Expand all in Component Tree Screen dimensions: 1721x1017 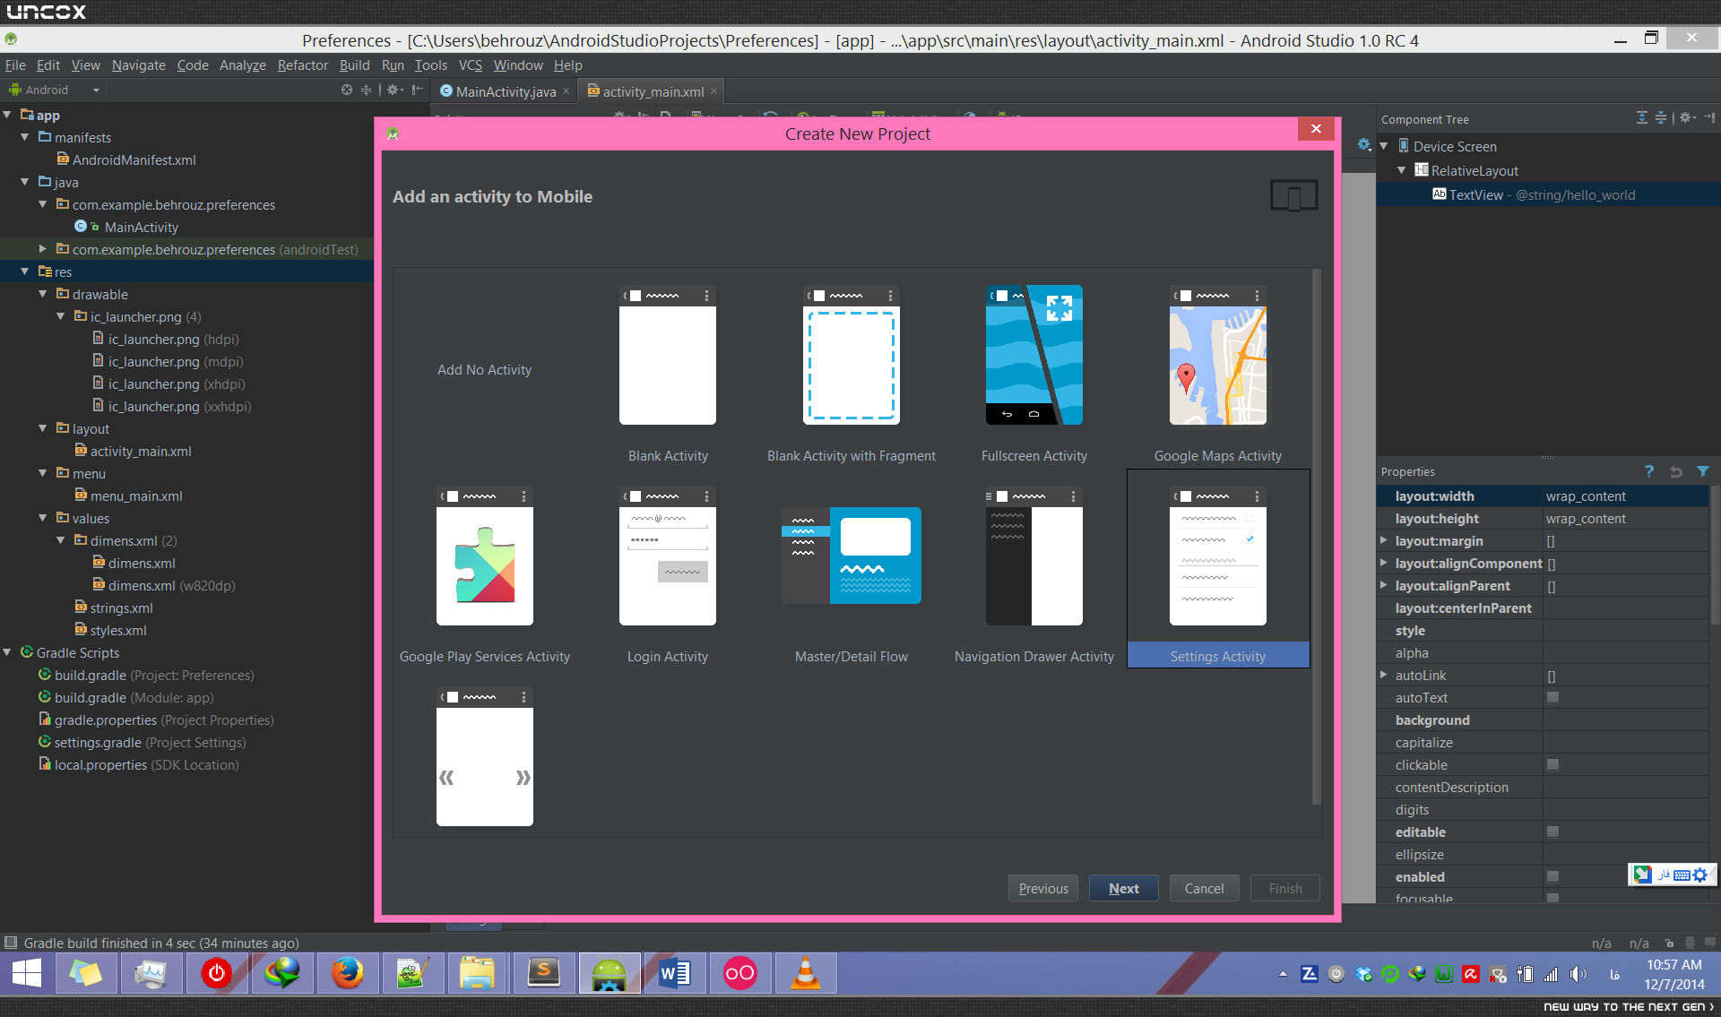(x=1641, y=118)
